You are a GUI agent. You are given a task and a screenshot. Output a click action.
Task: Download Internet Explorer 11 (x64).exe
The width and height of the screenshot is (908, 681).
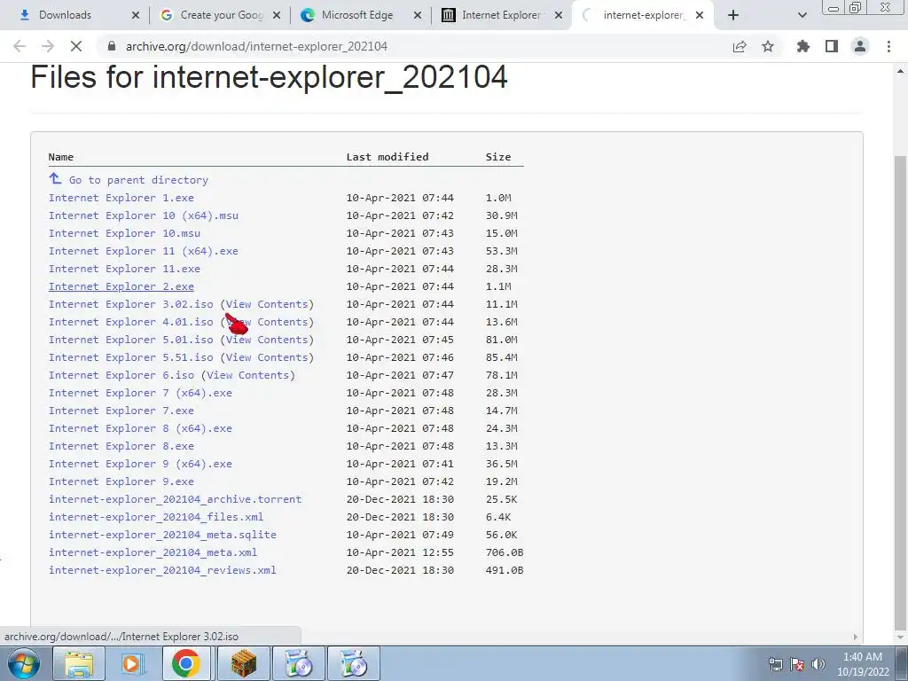coord(143,251)
